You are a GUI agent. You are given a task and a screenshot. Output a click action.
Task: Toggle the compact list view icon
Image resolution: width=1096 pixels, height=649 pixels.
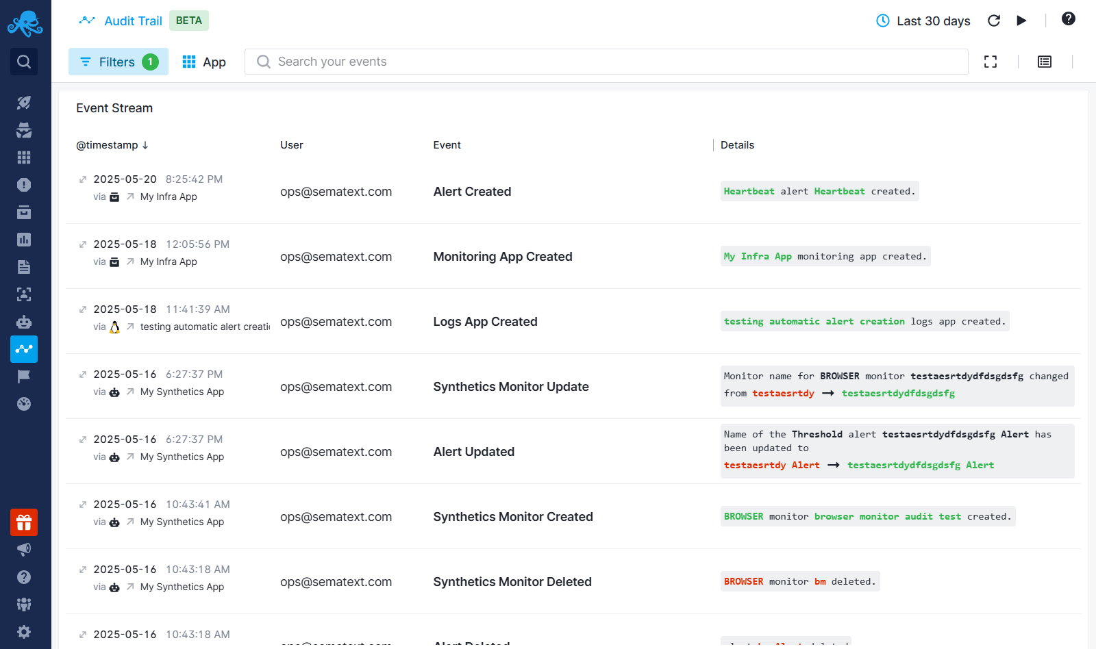[1045, 62]
